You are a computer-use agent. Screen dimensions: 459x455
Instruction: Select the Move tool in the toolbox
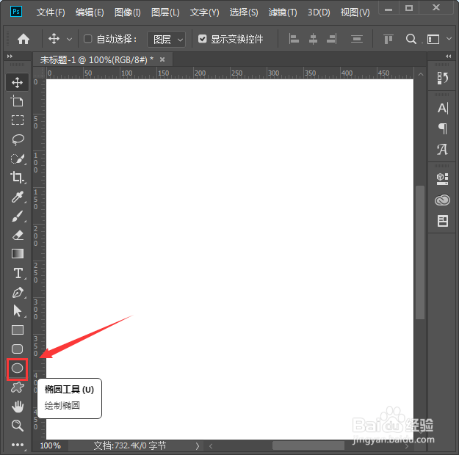click(18, 82)
